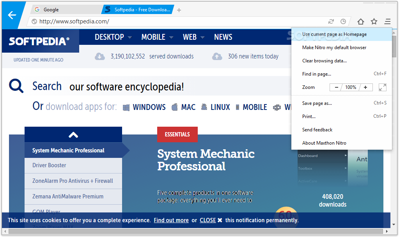Click the reload page icon

[x=331, y=21]
